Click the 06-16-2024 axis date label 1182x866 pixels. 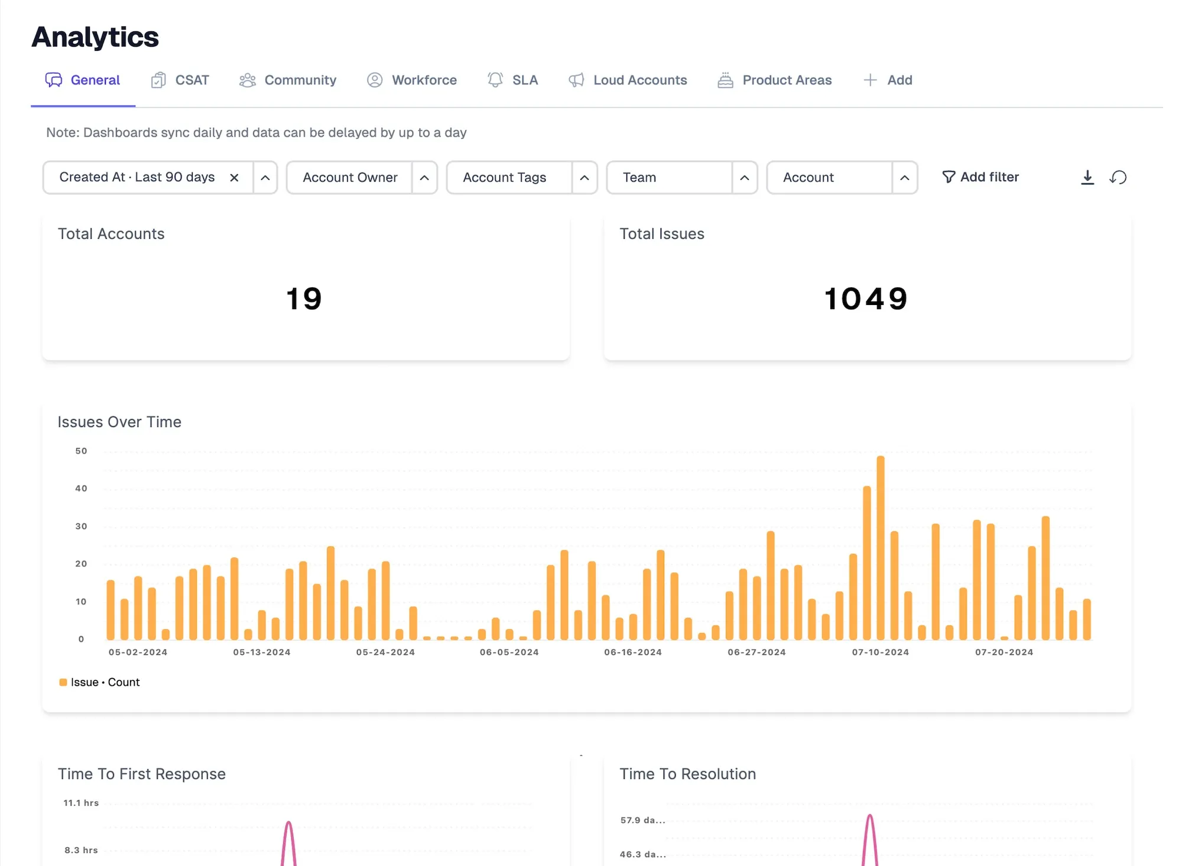(x=633, y=652)
